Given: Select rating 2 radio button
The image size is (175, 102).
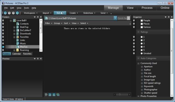Looking at the screenshot, I should tap(142, 40).
